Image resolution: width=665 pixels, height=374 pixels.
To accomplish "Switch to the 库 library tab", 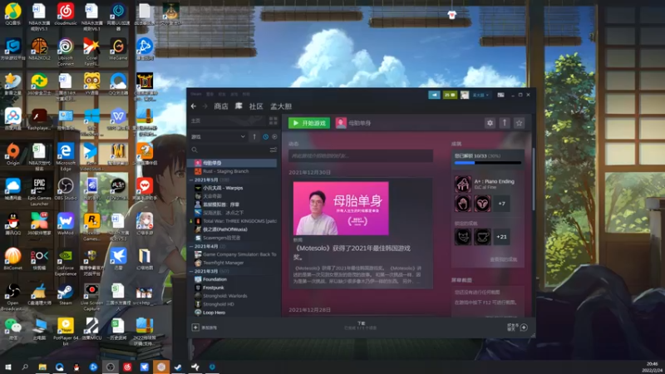I will click(239, 106).
